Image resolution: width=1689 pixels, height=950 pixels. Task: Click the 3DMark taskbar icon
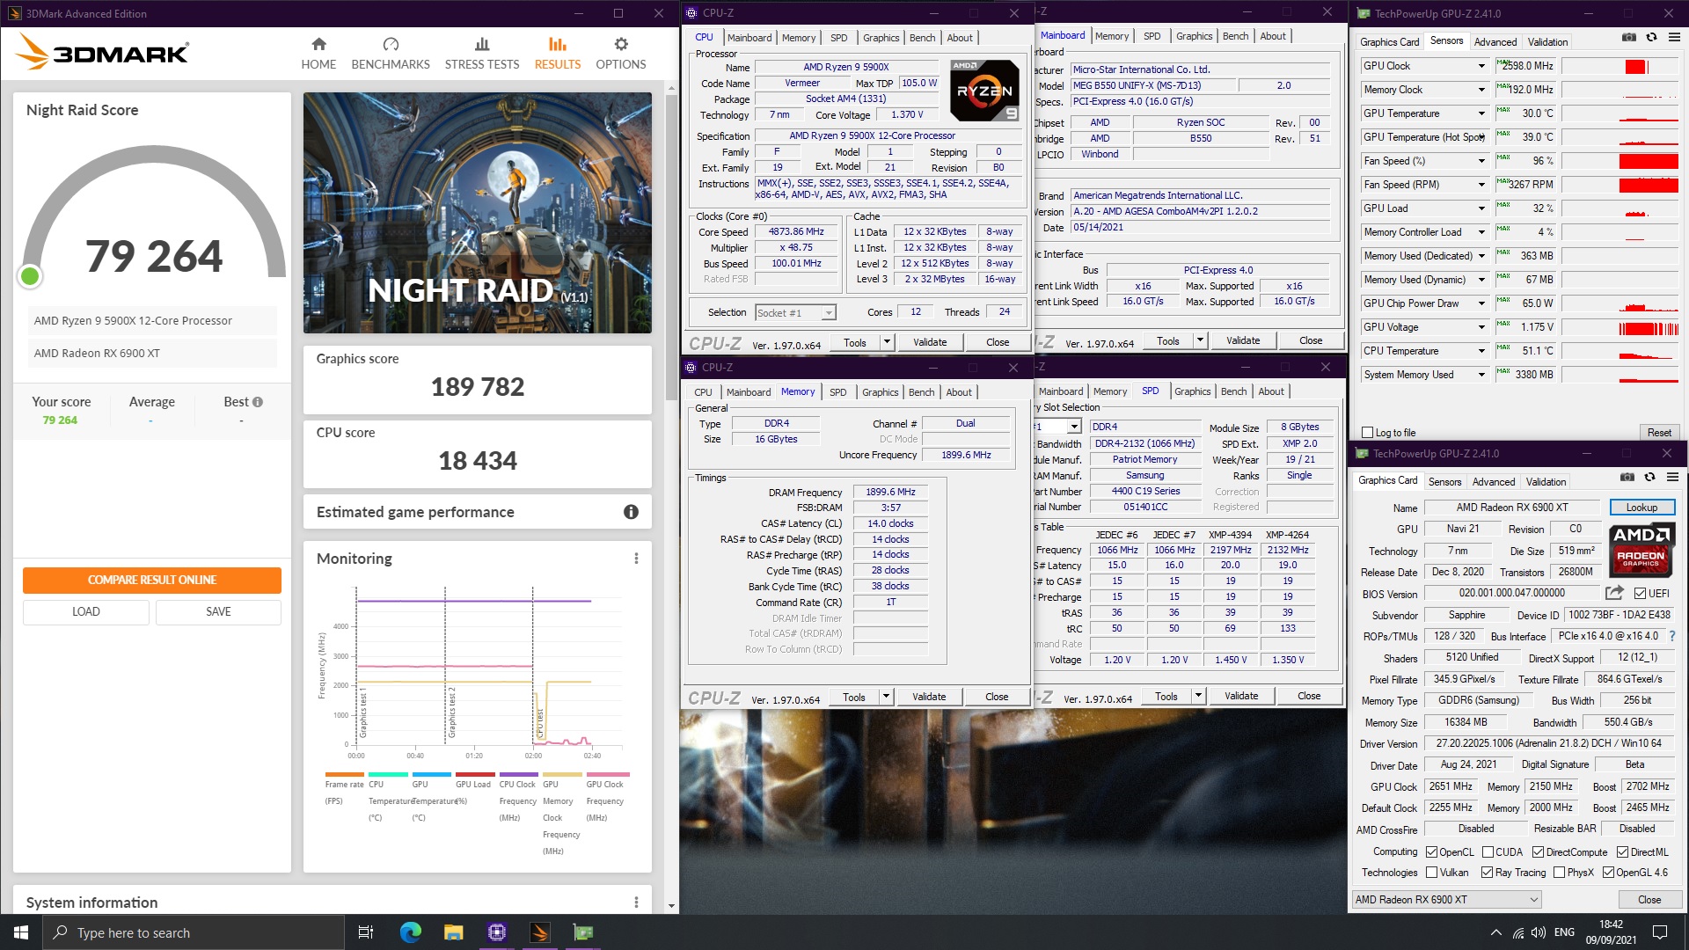tap(540, 932)
